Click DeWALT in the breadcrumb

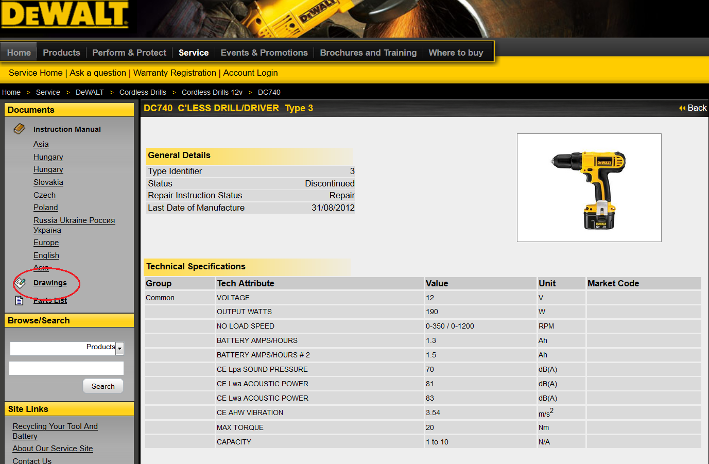click(90, 92)
